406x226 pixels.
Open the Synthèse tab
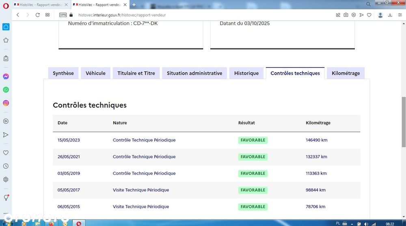point(63,73)
